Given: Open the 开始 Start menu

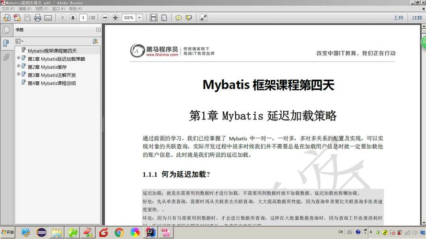Looking at the screenshot, I should pyautogui.click(x=8, y=232).
